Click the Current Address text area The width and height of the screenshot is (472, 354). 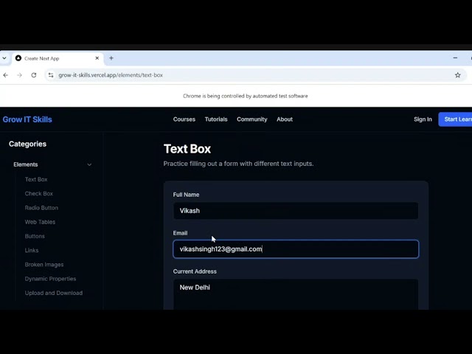tap(296, 294)
